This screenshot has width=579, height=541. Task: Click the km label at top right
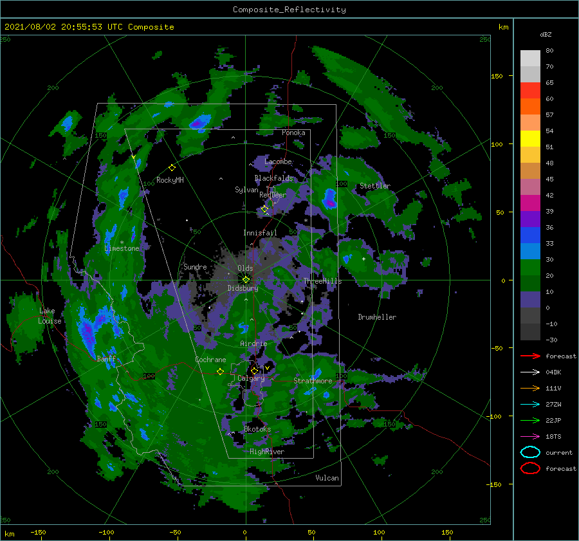click(503, 27)
